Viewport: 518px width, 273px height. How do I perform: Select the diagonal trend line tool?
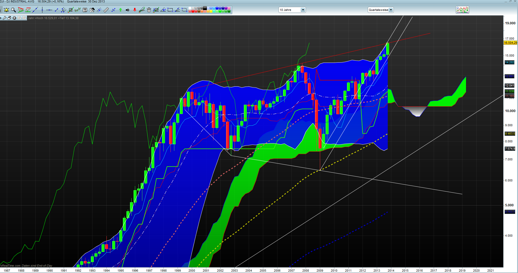click(x=35, y=10)
